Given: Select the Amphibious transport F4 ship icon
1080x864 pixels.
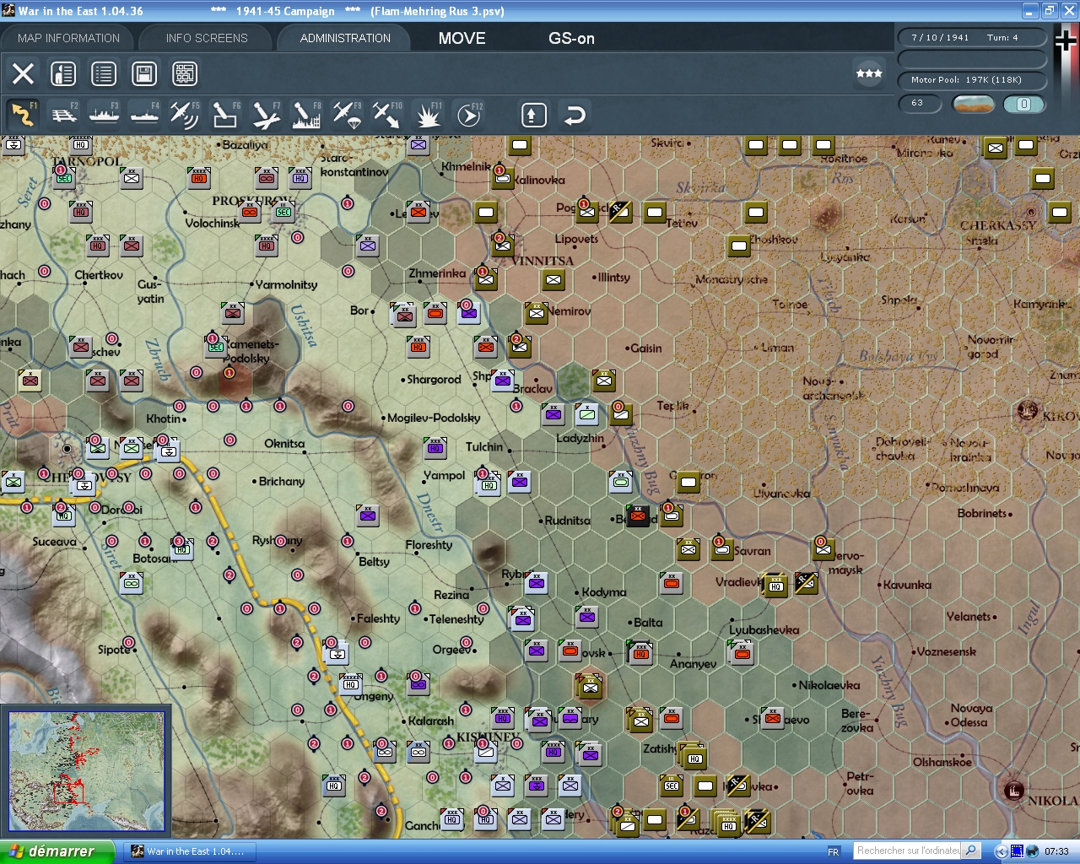Looking at the screenshot, I should pos(144,114).
